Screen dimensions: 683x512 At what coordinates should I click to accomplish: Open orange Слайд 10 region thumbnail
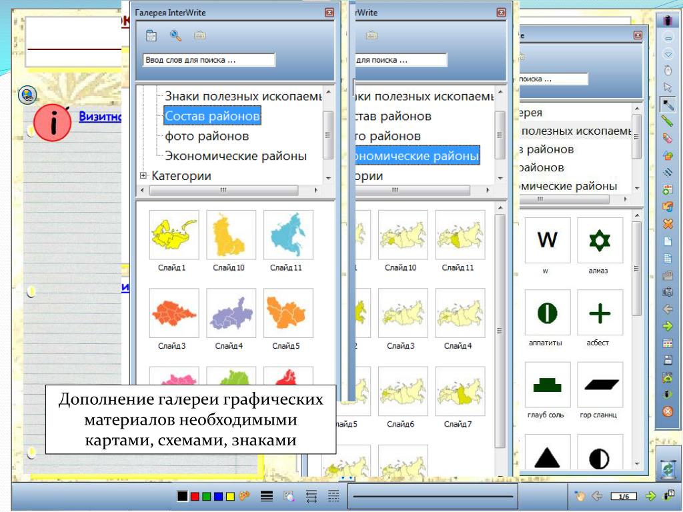pyautogui.click(x=231, y=235)
